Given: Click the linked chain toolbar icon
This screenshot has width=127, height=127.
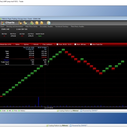Looking at the screenshot, I should point(25,23).
